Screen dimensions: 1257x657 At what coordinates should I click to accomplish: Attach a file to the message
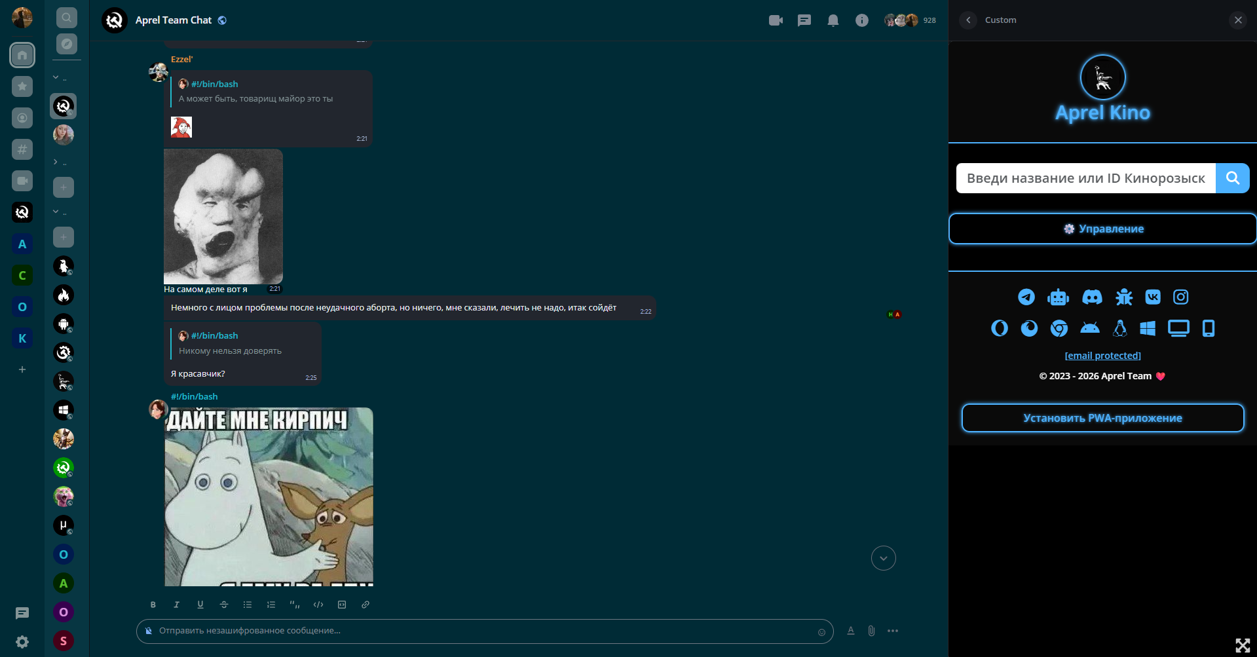(x=871, y=631)
